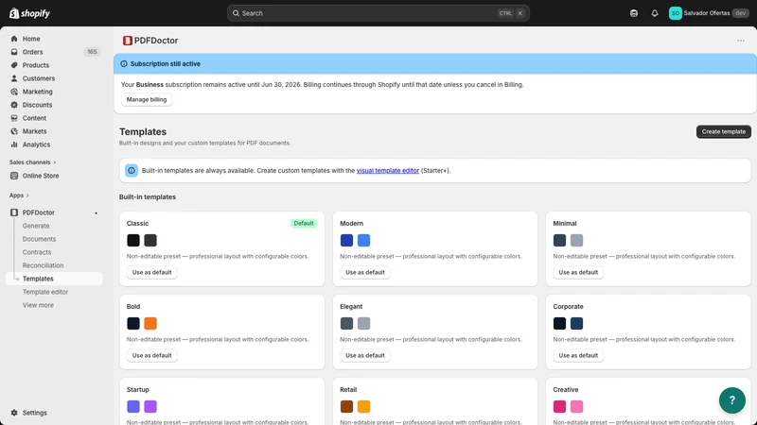This screenshot has width=757, height=425.
Task: Click the Products tag icon
Action: (14, 65)
